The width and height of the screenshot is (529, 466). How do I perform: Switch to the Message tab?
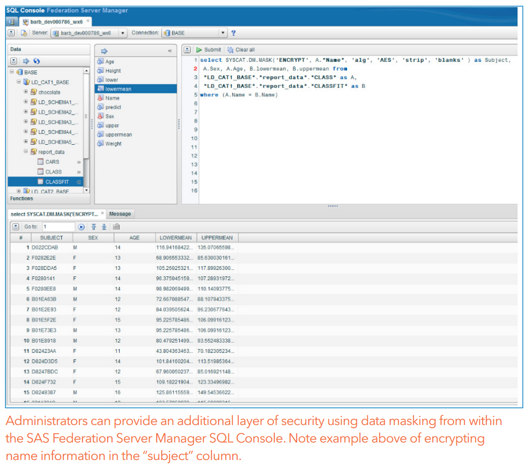click(120, 214)
